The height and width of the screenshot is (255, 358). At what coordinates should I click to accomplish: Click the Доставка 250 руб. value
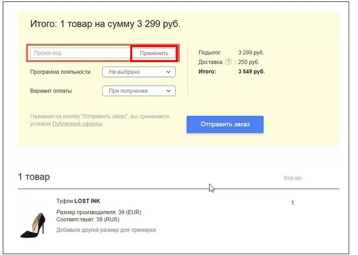coord(249,62)
